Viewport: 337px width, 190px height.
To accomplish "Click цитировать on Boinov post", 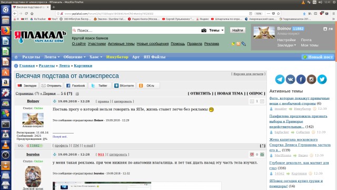I will 123,101.
